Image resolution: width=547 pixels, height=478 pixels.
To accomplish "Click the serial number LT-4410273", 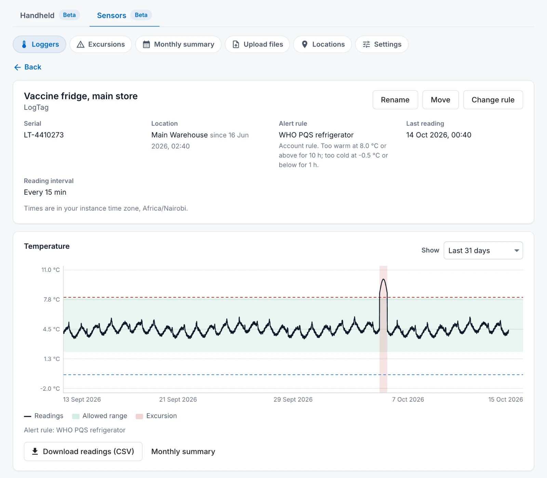I will [x=44, y=135].
